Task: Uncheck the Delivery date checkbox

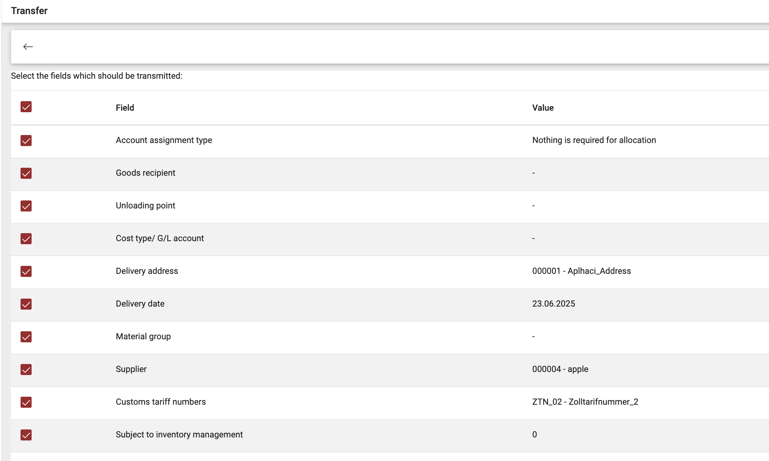Action: coord(26,304)
